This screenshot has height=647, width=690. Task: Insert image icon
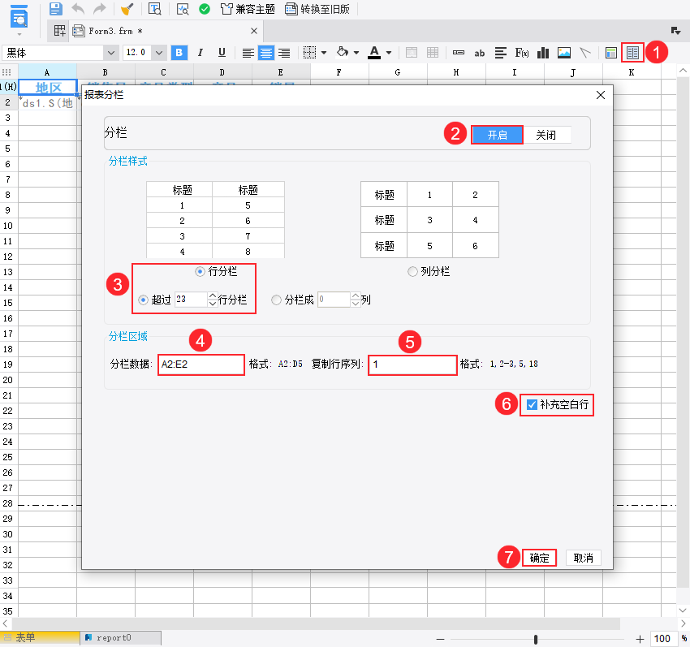pyautogui.click(x=564, y=53)
